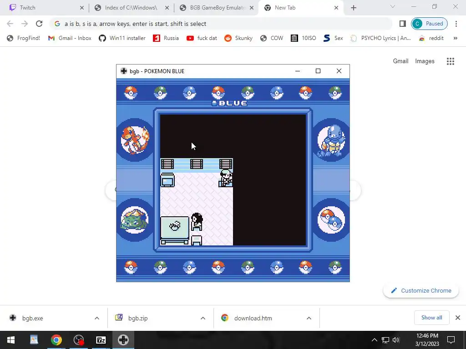Screen dimensions: 466x349
Task: Open the COW bookmark
Action: click(272, 38)
